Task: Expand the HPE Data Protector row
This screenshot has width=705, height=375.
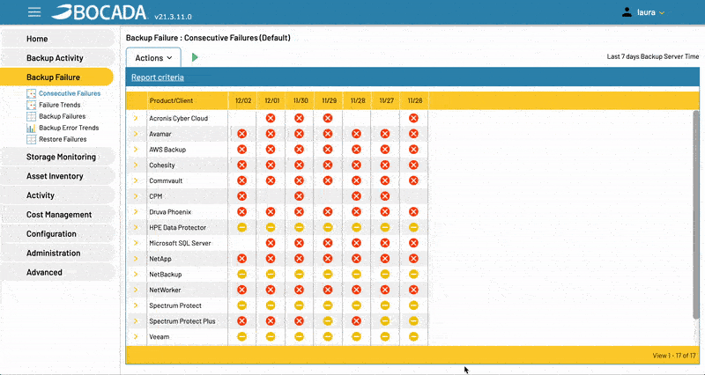Action: (136, 227)
